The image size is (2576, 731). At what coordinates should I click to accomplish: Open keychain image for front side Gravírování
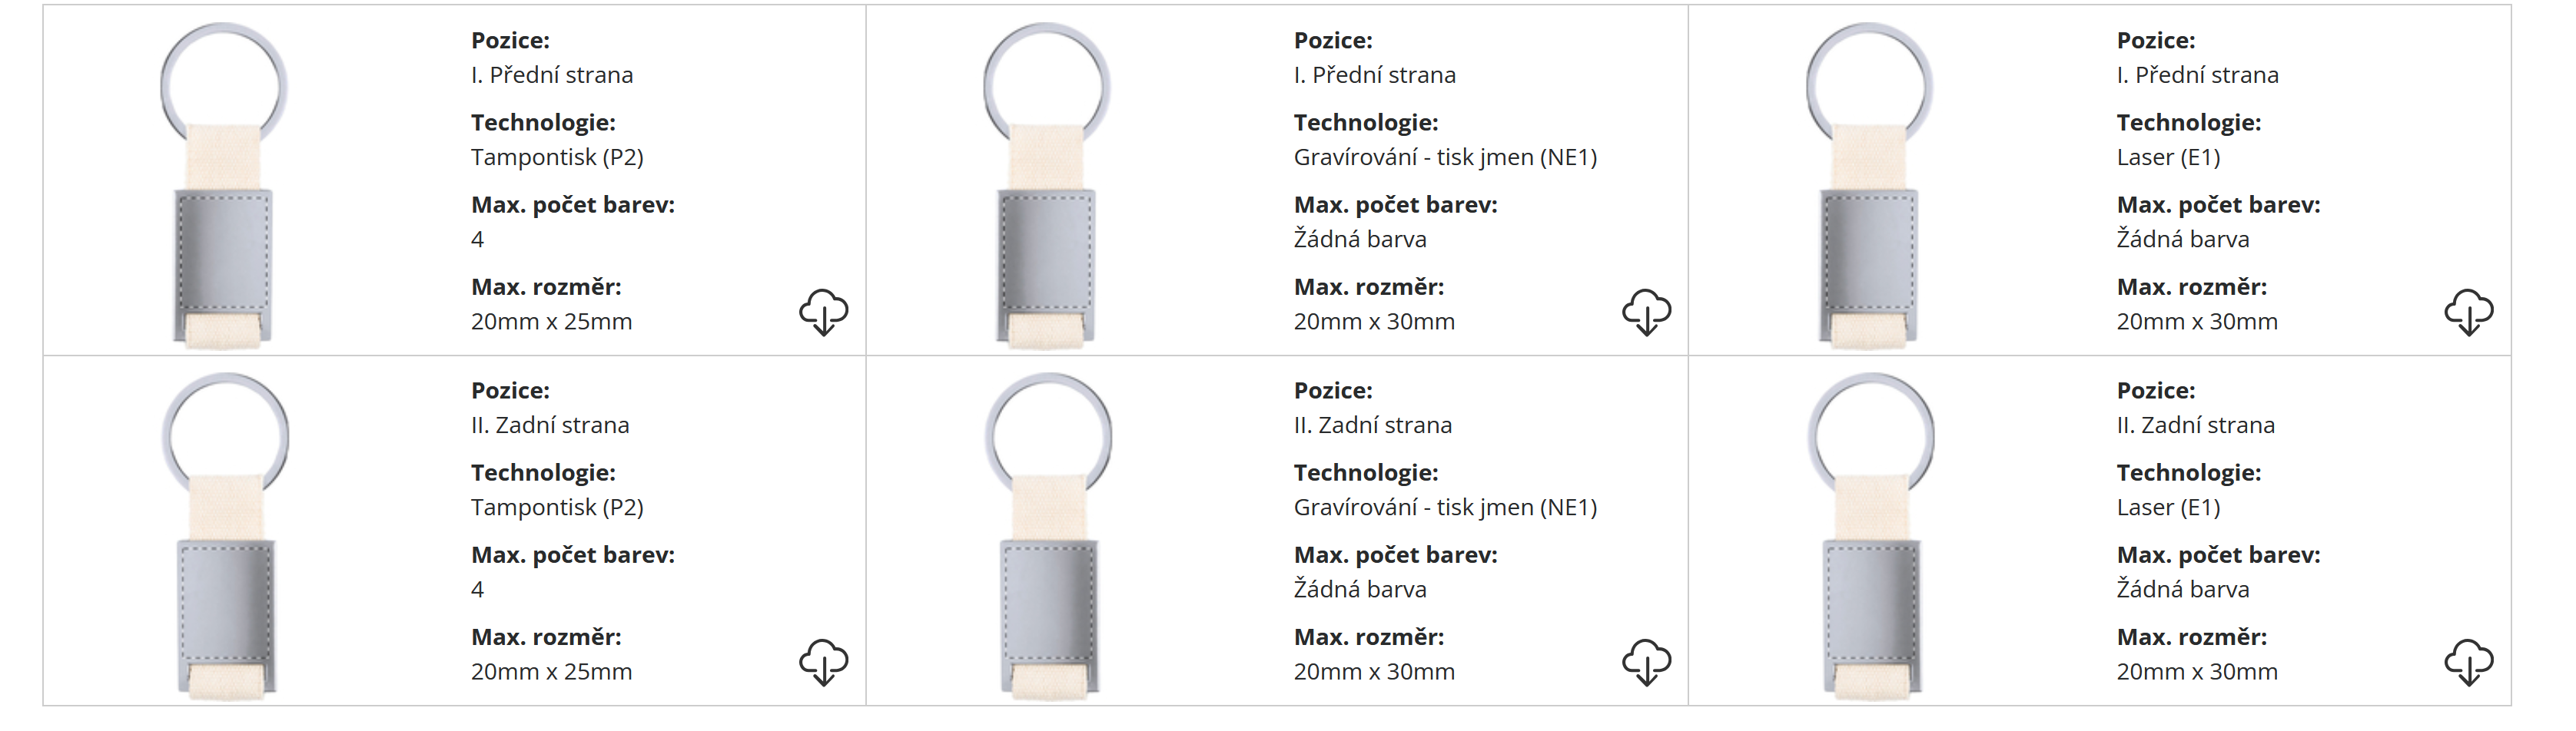1046,185
